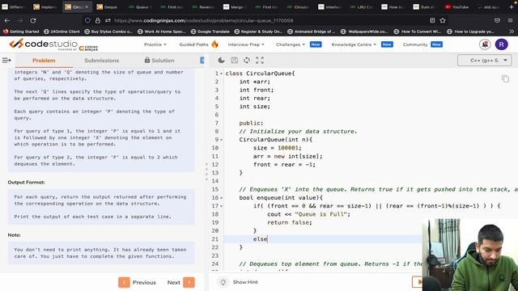Enter fullscreen editor mode
Image resolution: width=518 pixels, height=291 pixels.
tap(260, 60)
